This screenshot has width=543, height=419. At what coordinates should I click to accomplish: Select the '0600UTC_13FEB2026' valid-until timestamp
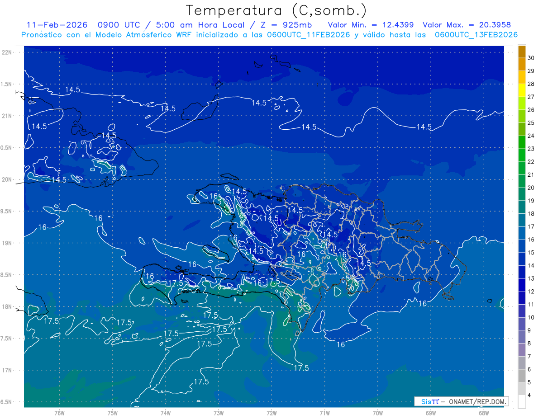tap(476, 35)
